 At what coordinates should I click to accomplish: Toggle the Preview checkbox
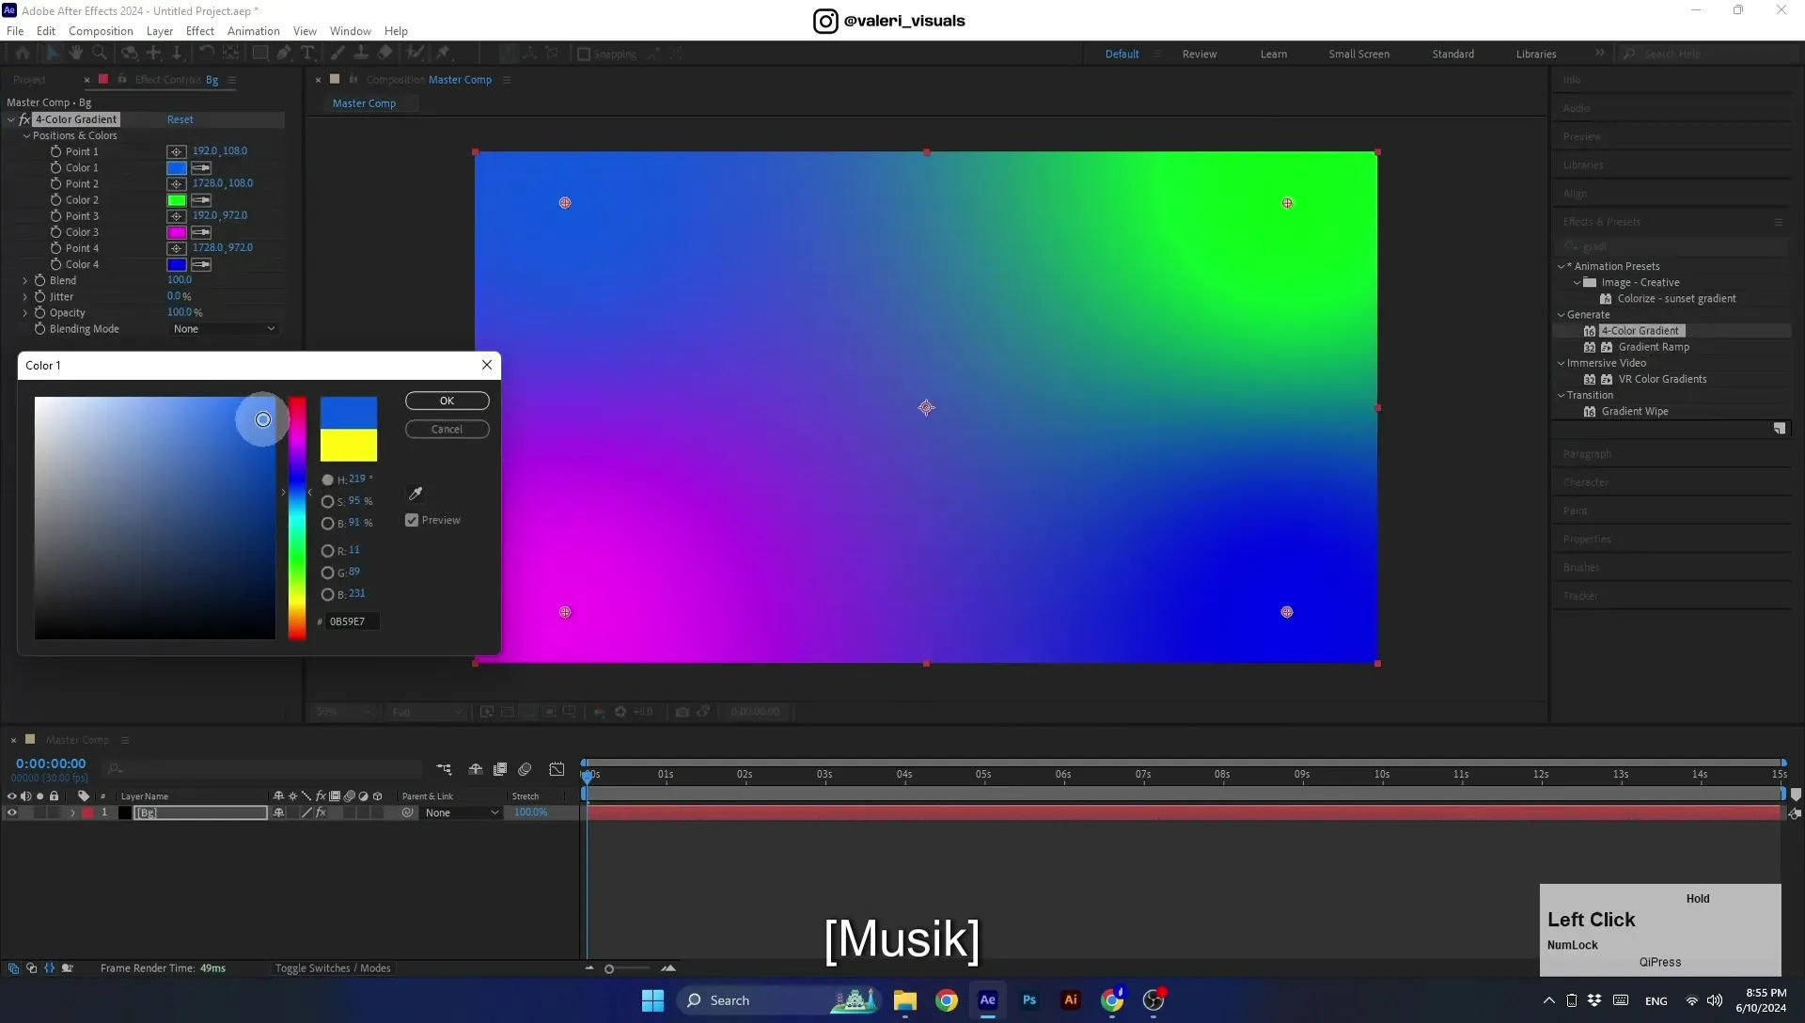pyautogui.click(x=412, y=520)
